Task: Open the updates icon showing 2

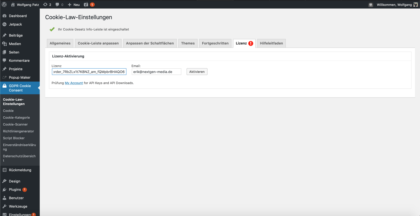Action: [45, 5]
